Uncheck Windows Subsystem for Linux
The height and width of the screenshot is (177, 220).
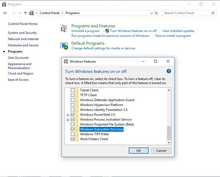click(x=72, y=129)
